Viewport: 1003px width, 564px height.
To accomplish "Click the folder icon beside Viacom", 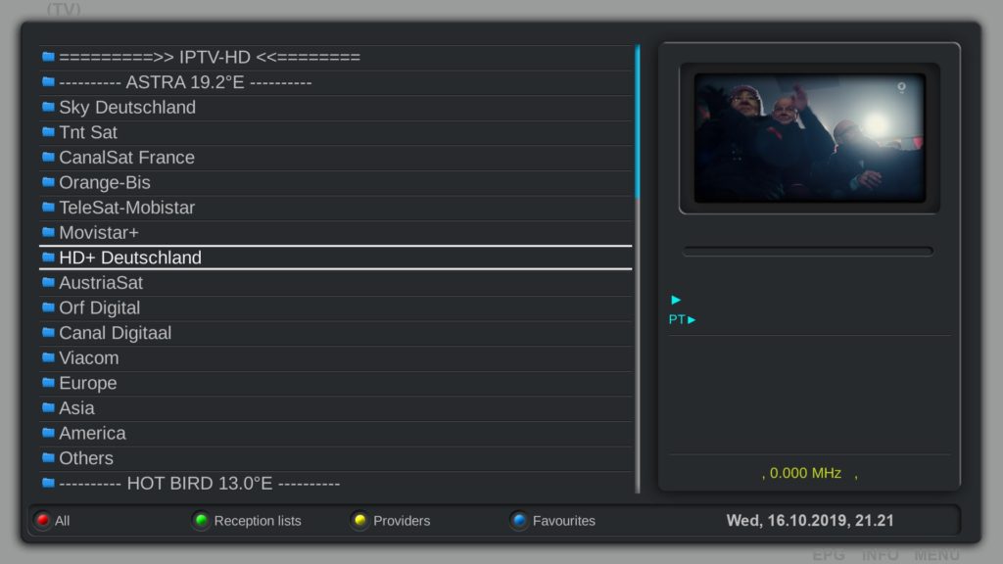I will point(48,357).
